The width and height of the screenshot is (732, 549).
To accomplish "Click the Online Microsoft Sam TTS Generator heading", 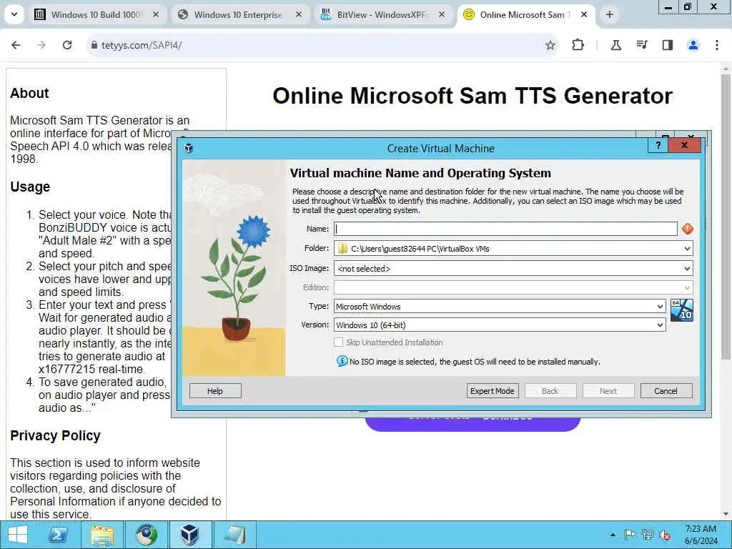I will pyautogui.click(x=473, y=96).
